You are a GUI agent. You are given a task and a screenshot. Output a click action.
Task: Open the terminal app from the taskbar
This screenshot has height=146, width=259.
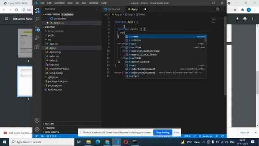point(135,142)
